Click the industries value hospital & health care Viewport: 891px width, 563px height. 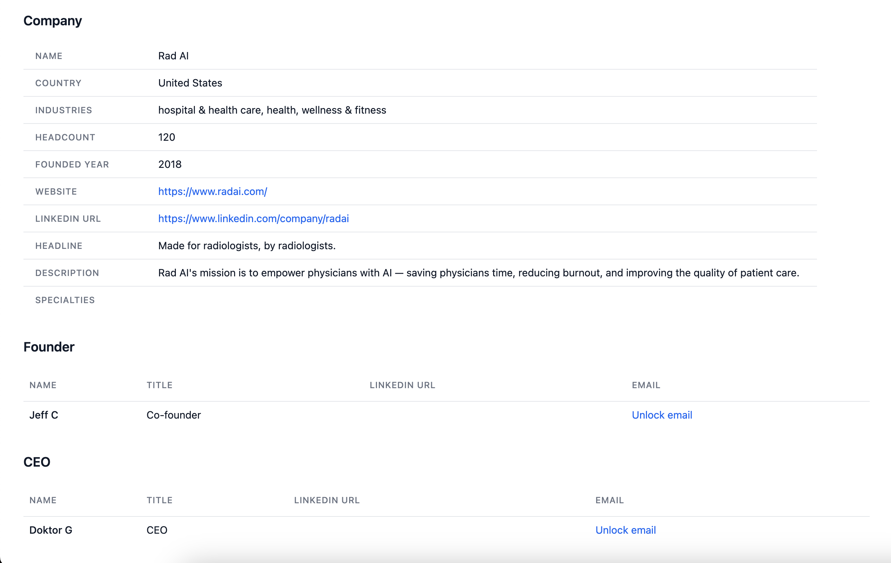pyautogui.click(x=272, y=110)
